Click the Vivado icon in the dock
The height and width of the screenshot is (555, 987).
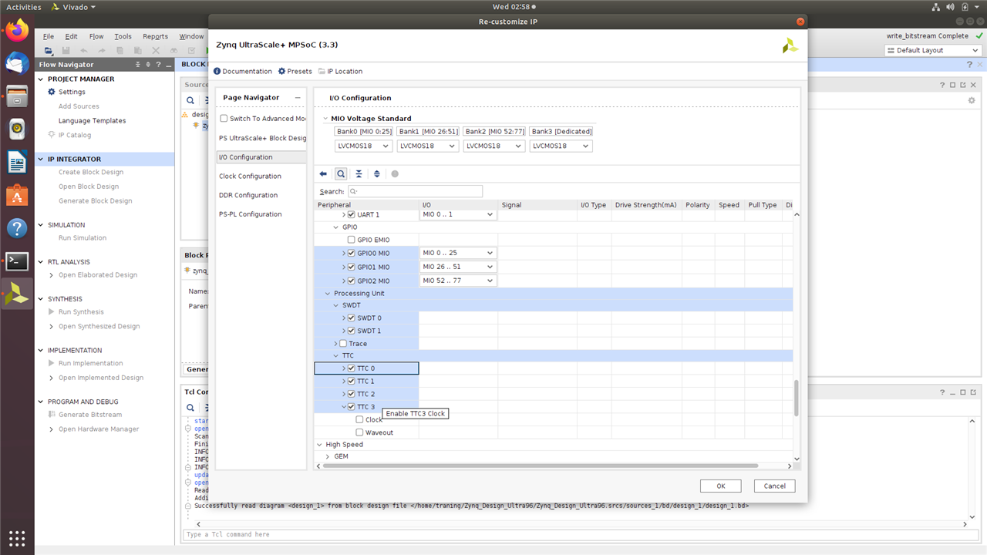(17, 294)
